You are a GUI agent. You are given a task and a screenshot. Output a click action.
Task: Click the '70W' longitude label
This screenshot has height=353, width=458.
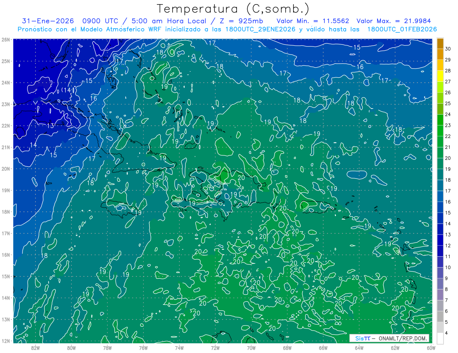[x=251, y=348]
